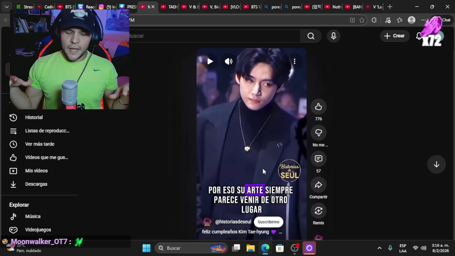The height and width of the screenshot is (256, 455).
Task: Open the ESP LAA language switcher
Action: point(403,248)
